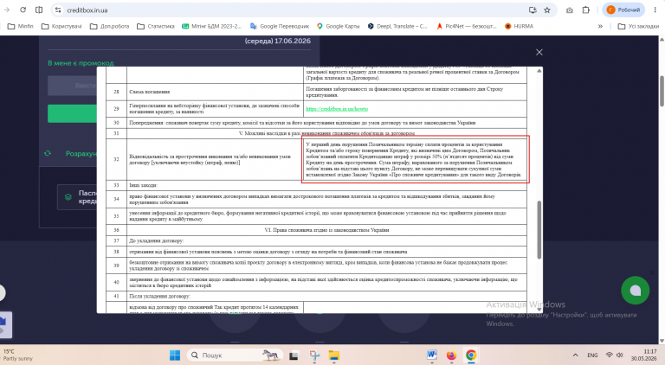Show hidden system tray icons
This screenshot has height=365, width=665.
coord(575,355)
